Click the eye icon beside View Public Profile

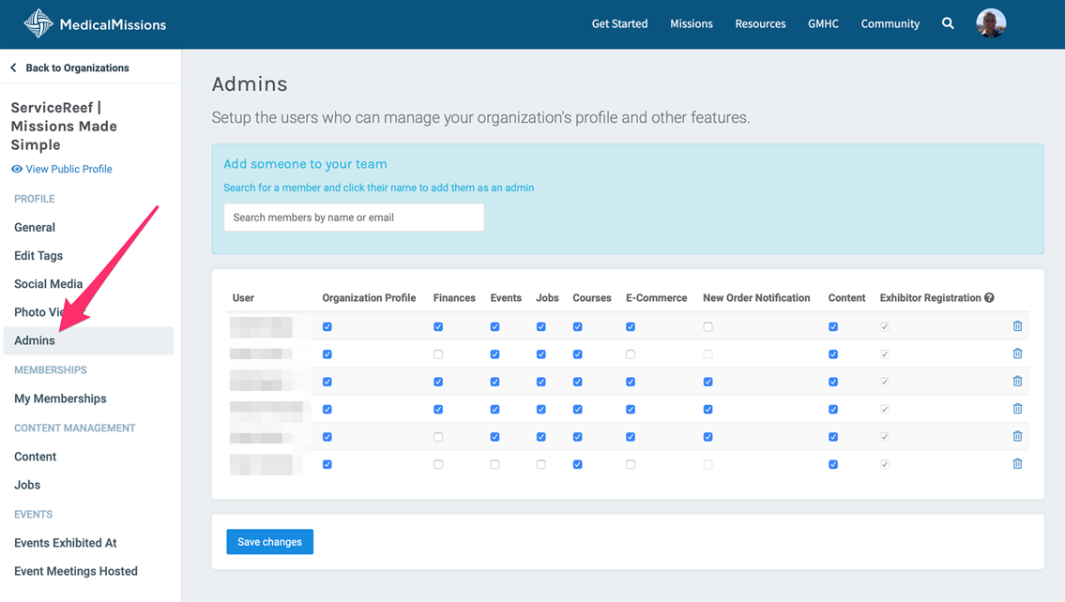[x=17, y=170]
